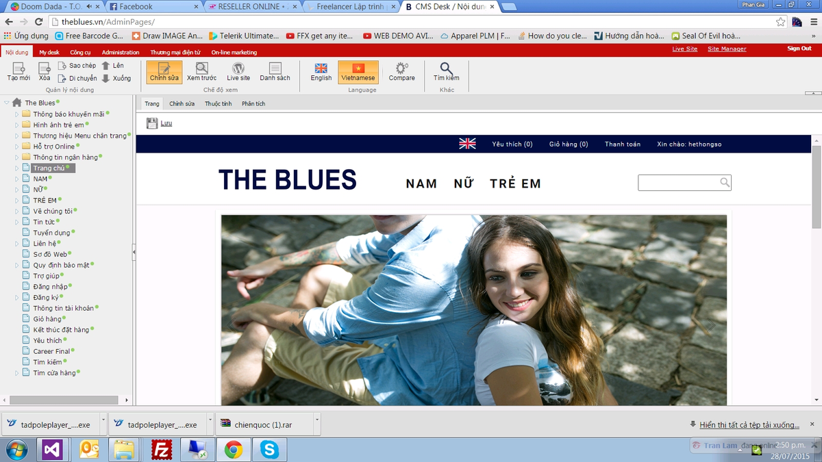Image resolution: width=822 pixels, height=462 pixels.
Task: Open the My desk tab
Action: click(x=49, y=52)
